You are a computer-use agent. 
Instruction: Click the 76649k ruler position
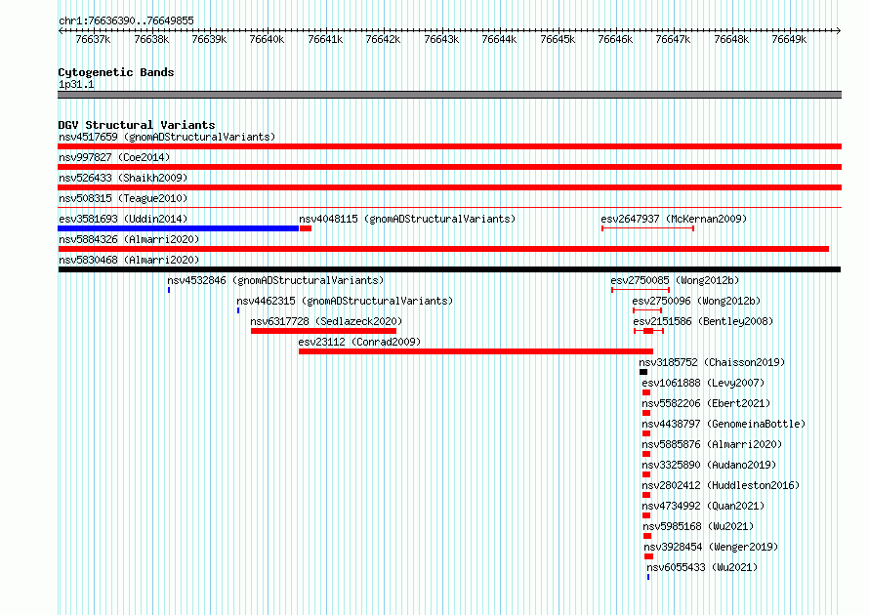click(x=790, y=39)
